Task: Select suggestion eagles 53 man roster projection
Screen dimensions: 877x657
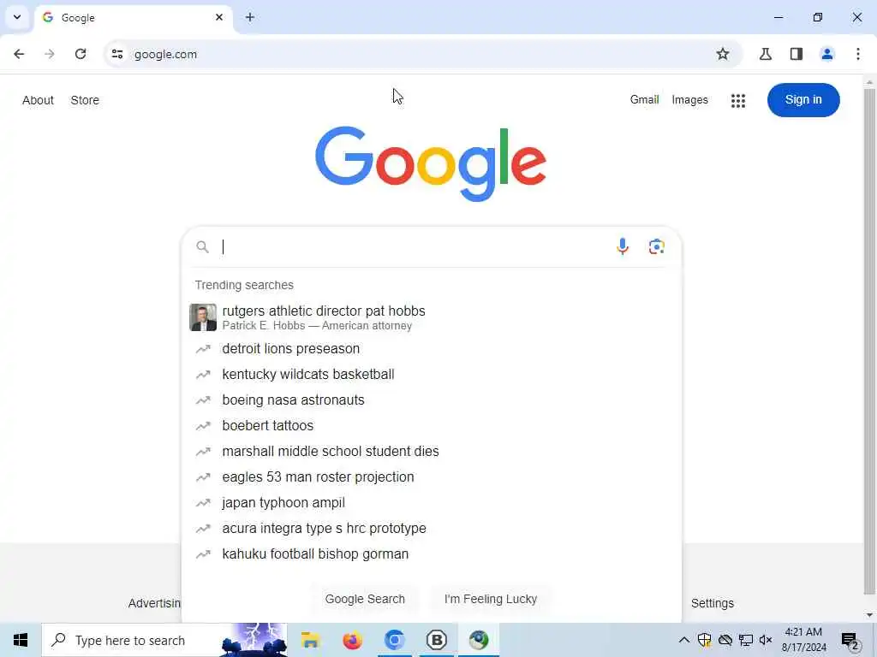Action: (432, 477)
